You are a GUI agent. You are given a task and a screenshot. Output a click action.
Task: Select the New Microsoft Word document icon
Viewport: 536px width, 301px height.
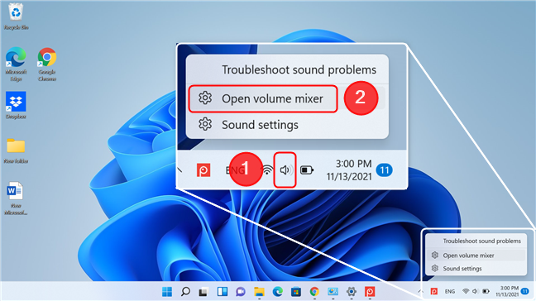[x=16, y=198]
